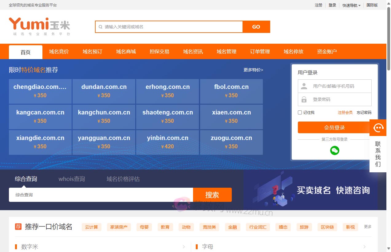Switch to the 域名竞价 navigation tab

click(59, 51)
